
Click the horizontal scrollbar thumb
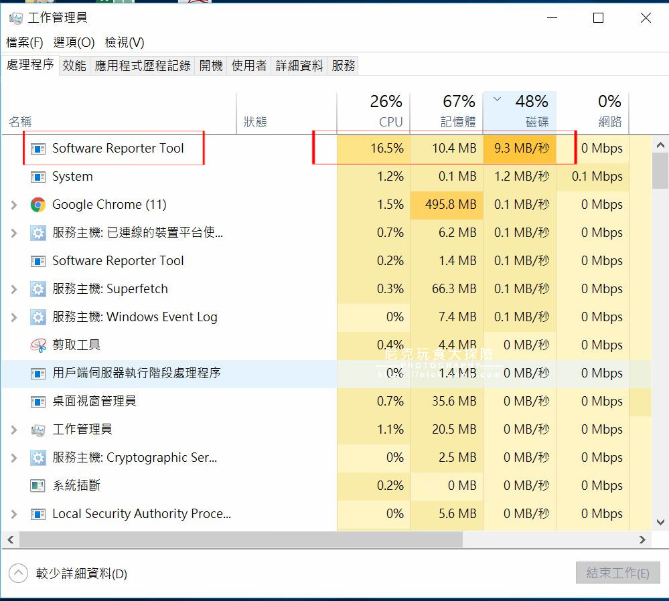coord(241,540)
